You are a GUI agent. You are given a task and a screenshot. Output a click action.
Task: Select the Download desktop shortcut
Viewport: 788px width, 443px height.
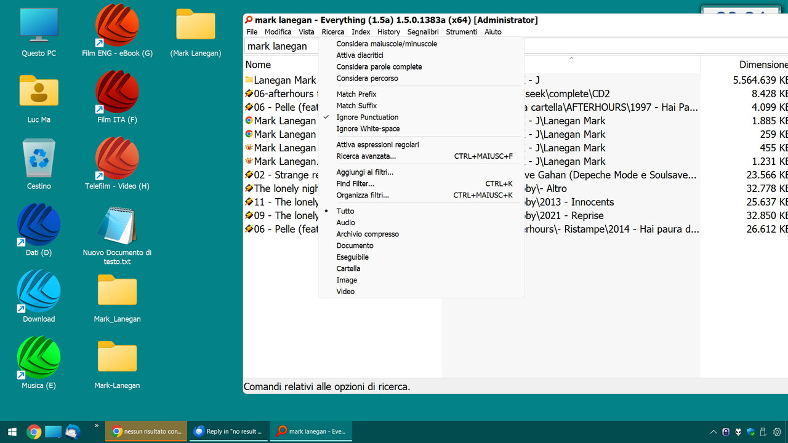click(x=39, y=297)
